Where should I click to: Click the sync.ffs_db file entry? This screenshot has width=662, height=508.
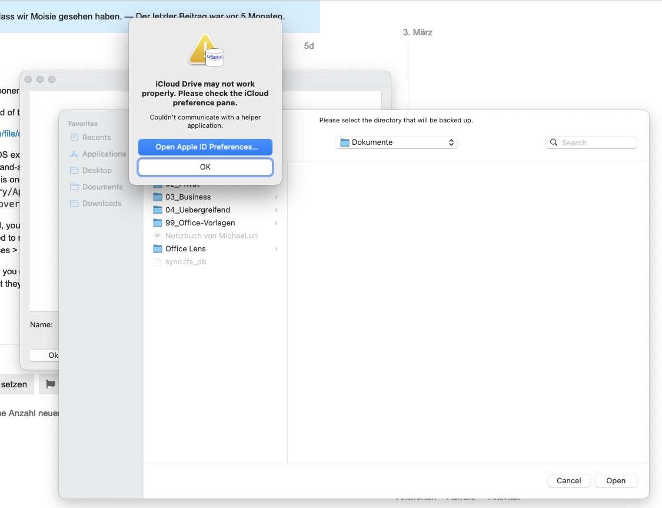tap(215, 262)
